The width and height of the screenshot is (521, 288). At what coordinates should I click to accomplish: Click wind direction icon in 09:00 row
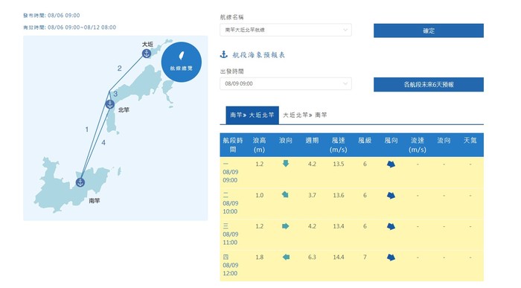pos(391,164)
